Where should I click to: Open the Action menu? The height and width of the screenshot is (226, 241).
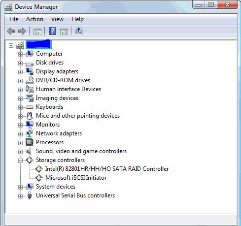34,19
